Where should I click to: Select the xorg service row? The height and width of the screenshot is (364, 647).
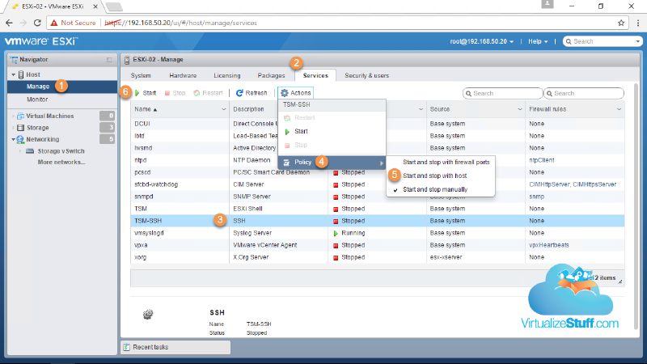click(377, 257)
